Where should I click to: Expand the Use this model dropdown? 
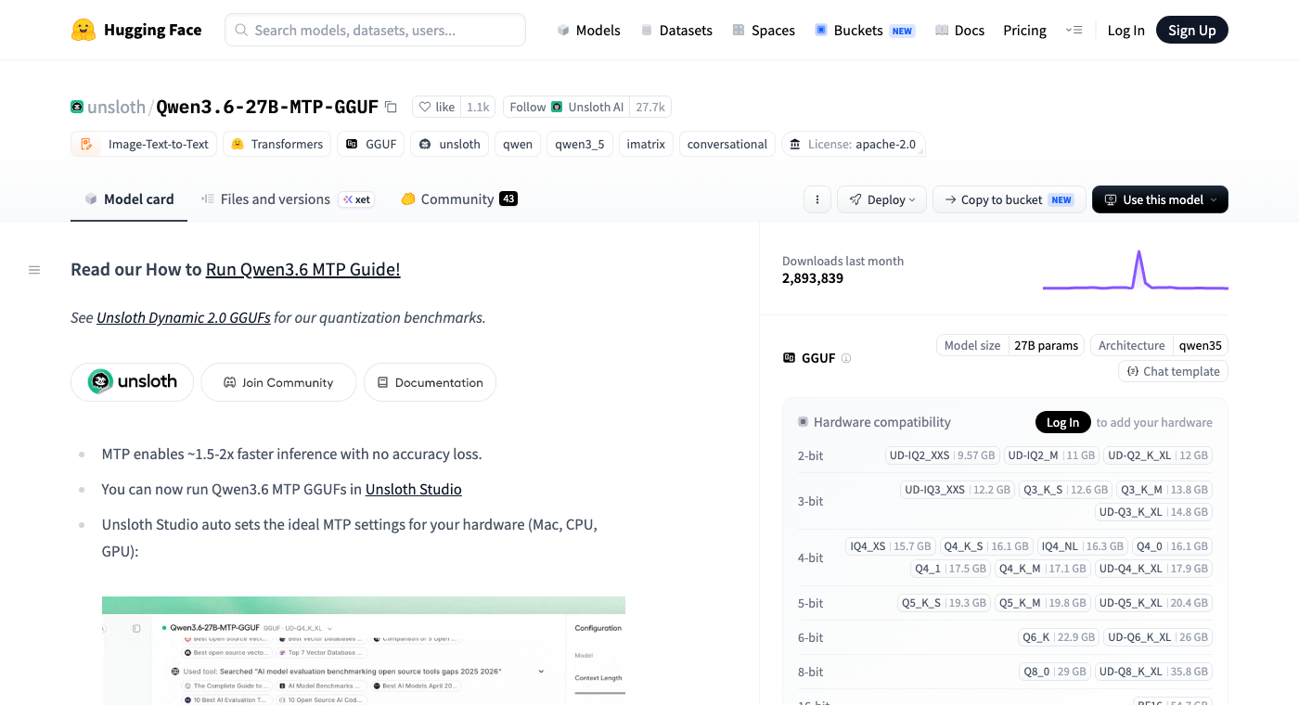pos(1160,199)
